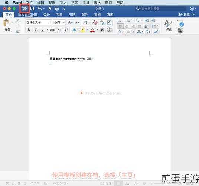The height and width of the screenshot is (186, 199).
Task: Click the 共享 share button
Action: click(x=184, y=15)
